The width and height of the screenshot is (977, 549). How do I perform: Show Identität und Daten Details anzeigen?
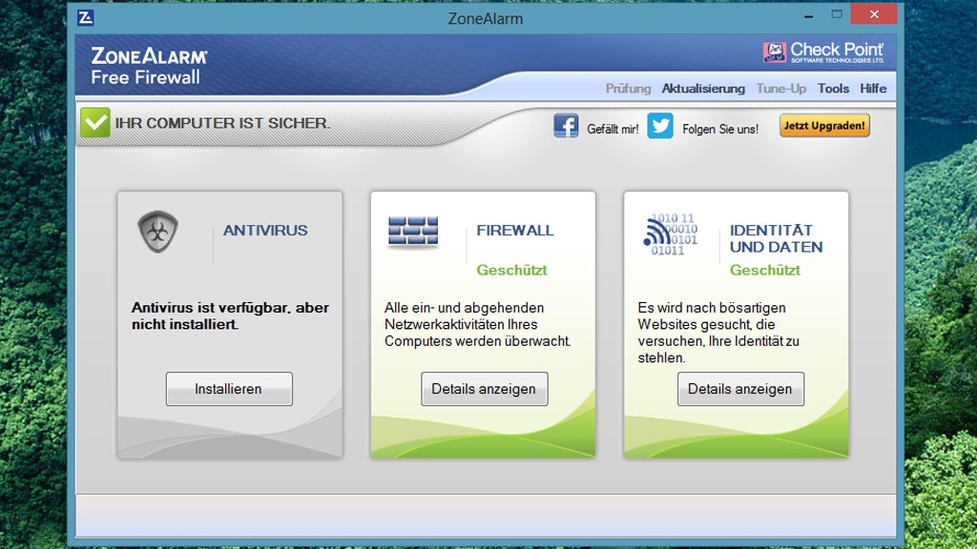point(740,389)
